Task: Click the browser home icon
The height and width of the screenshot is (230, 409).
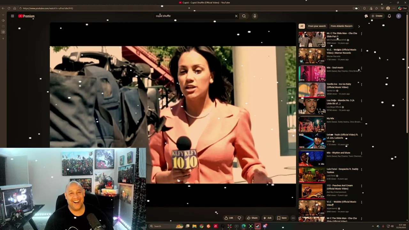Action: [x=15, y=8]
